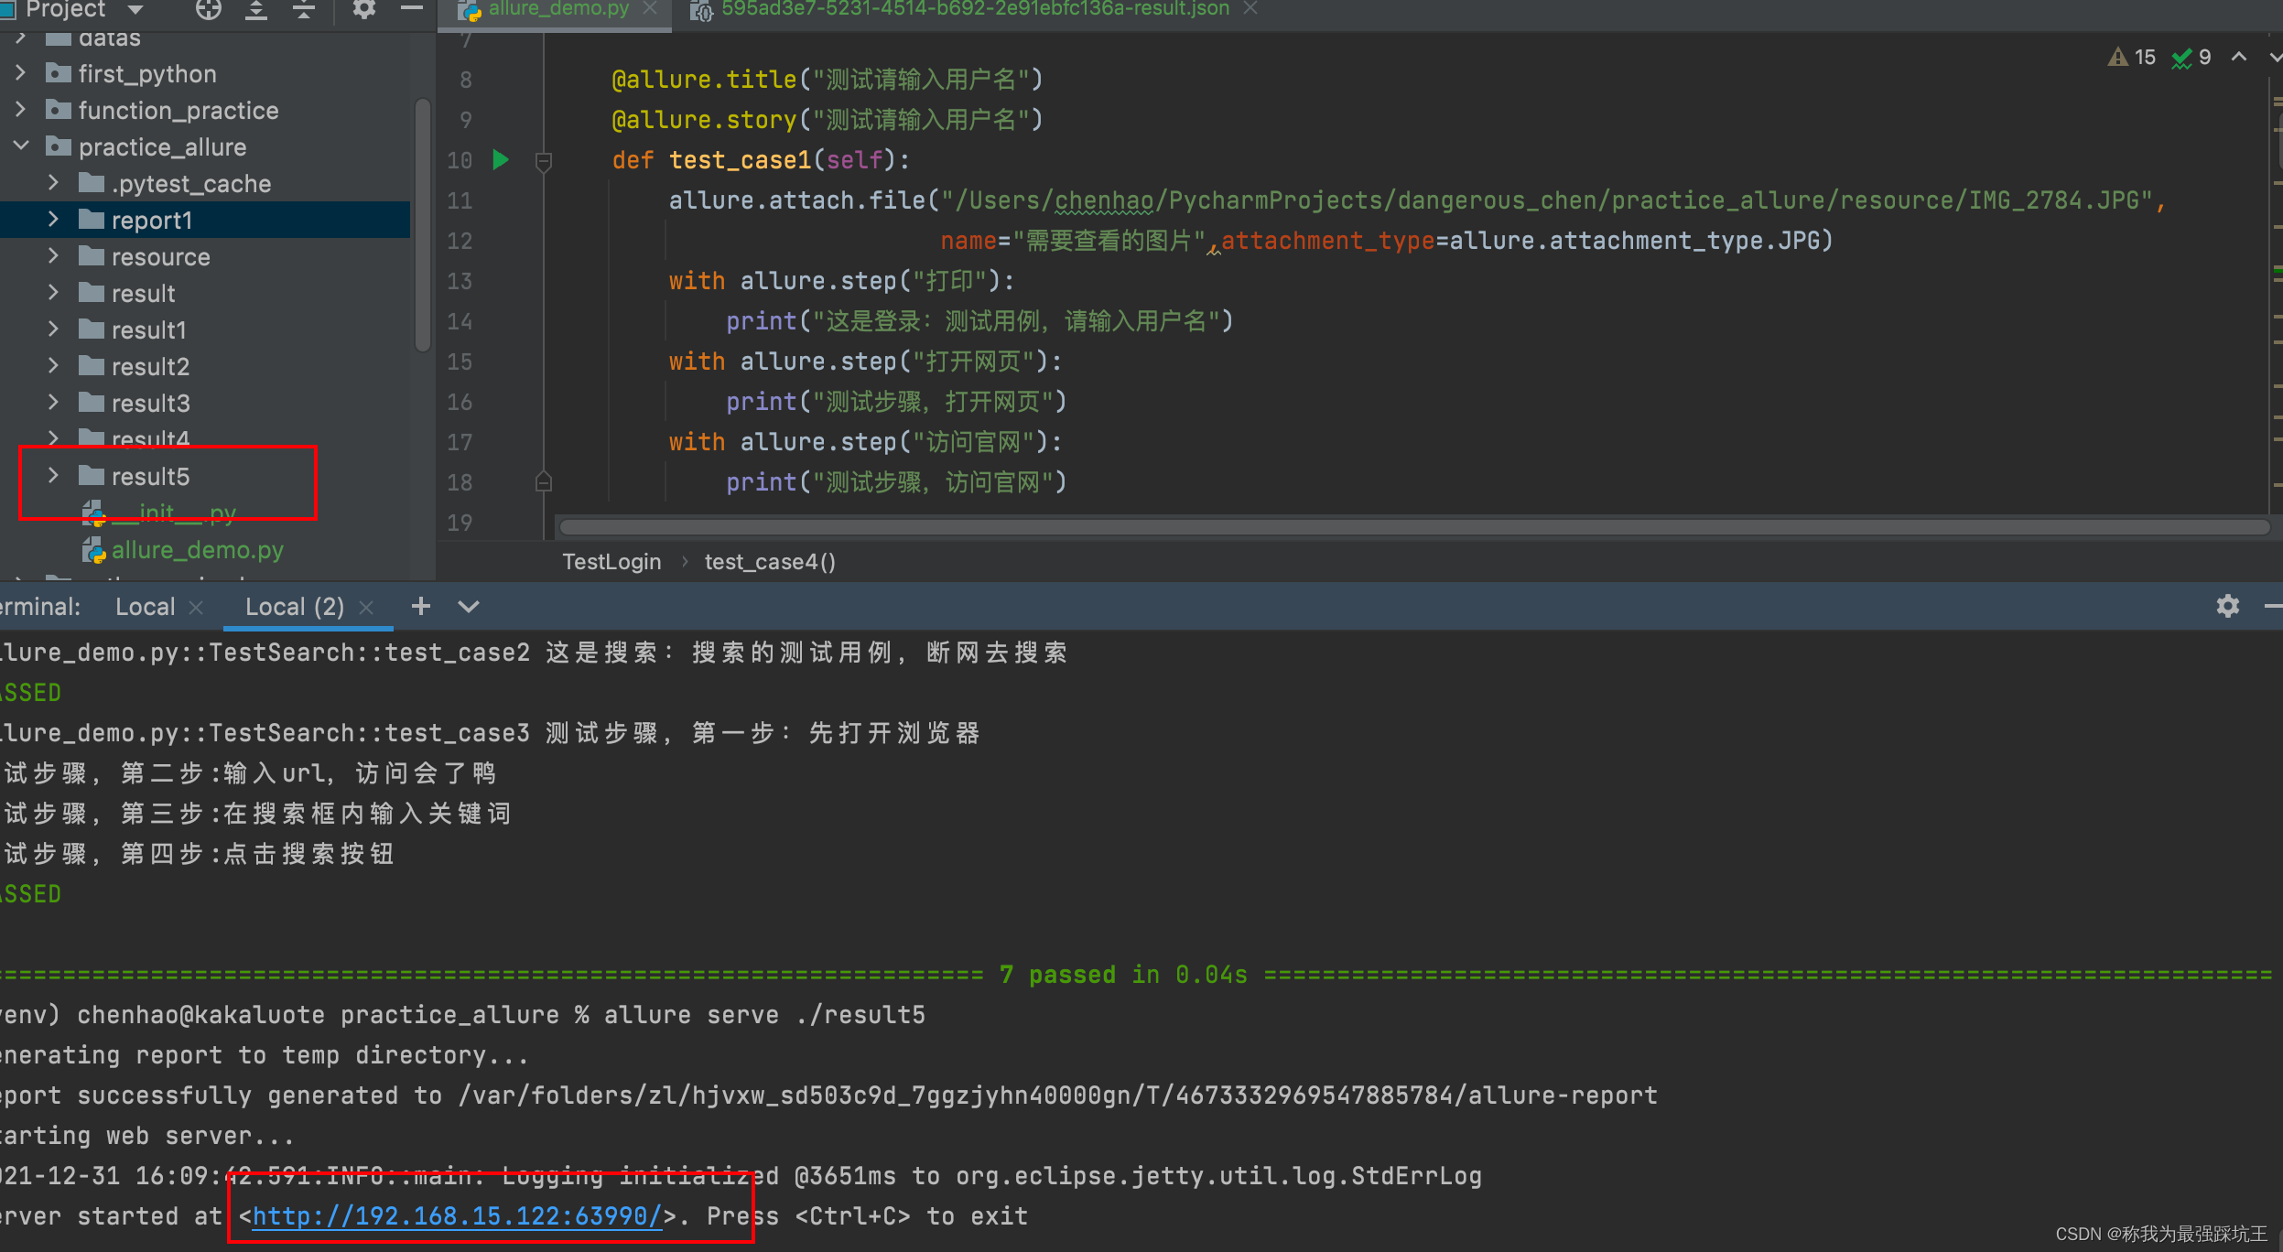
Task: Collapse the practice_allure folder
Action: (x=21, y=146)
